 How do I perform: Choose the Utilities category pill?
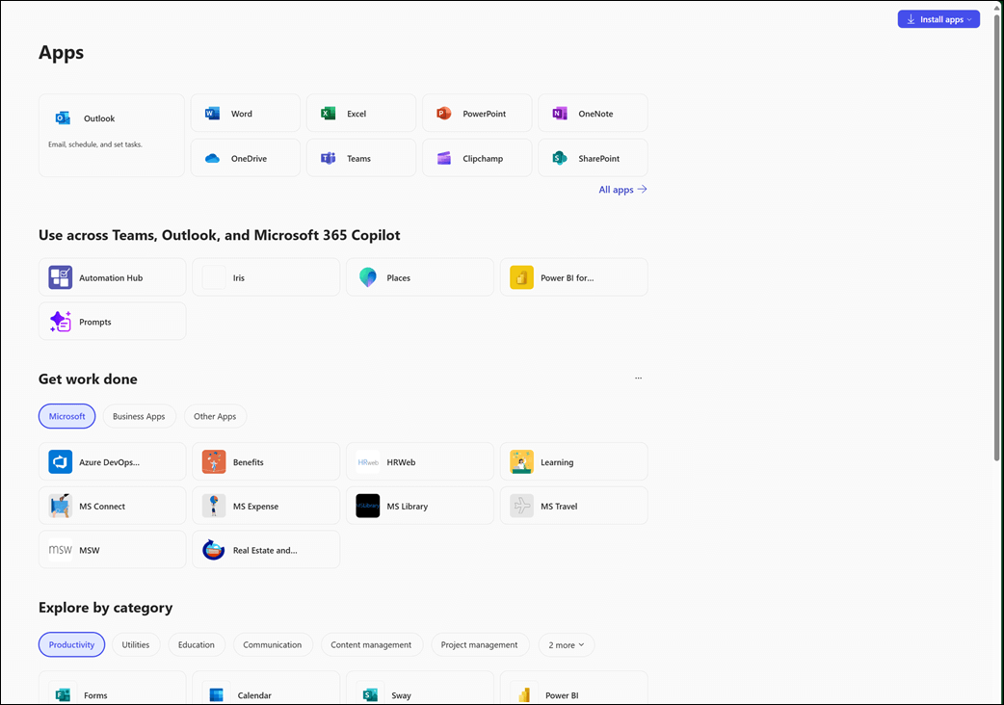(x=136, y=644)
